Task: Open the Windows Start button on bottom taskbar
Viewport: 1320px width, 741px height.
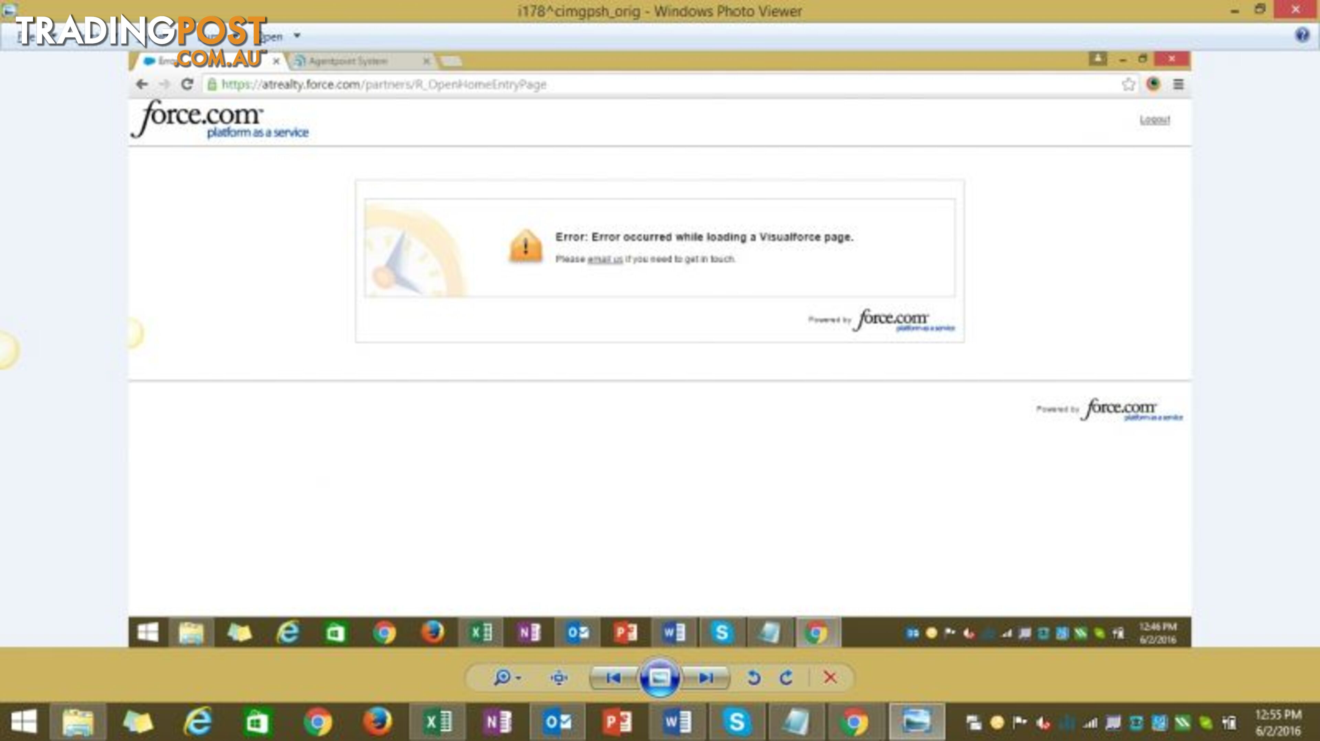Action: point(24,721)
